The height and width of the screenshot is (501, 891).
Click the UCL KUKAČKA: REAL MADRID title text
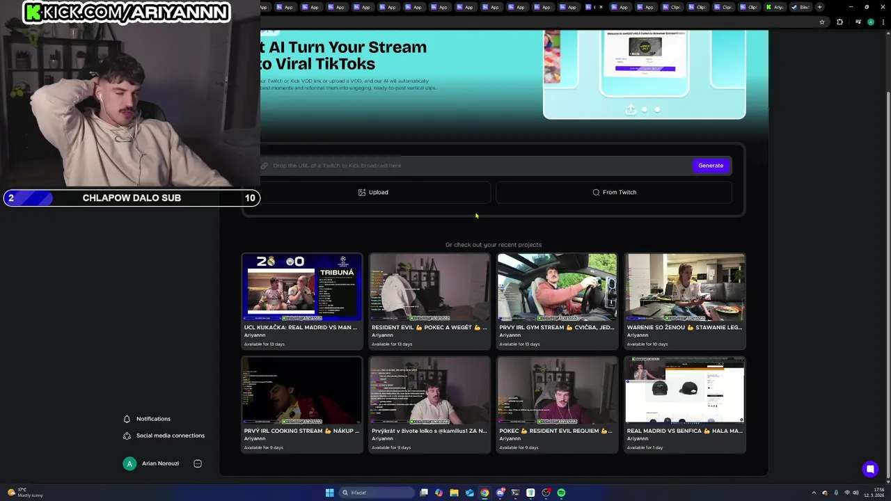click(x=300, y=327)
